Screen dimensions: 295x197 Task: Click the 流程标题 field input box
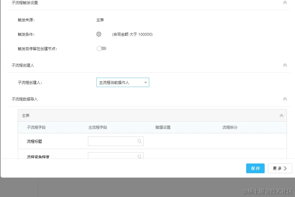116,141
